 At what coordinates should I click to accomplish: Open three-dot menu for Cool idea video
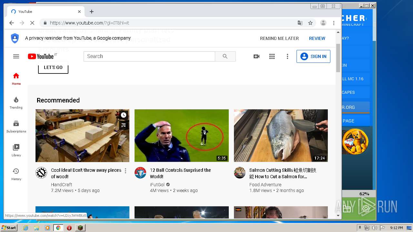pos(126,171)
